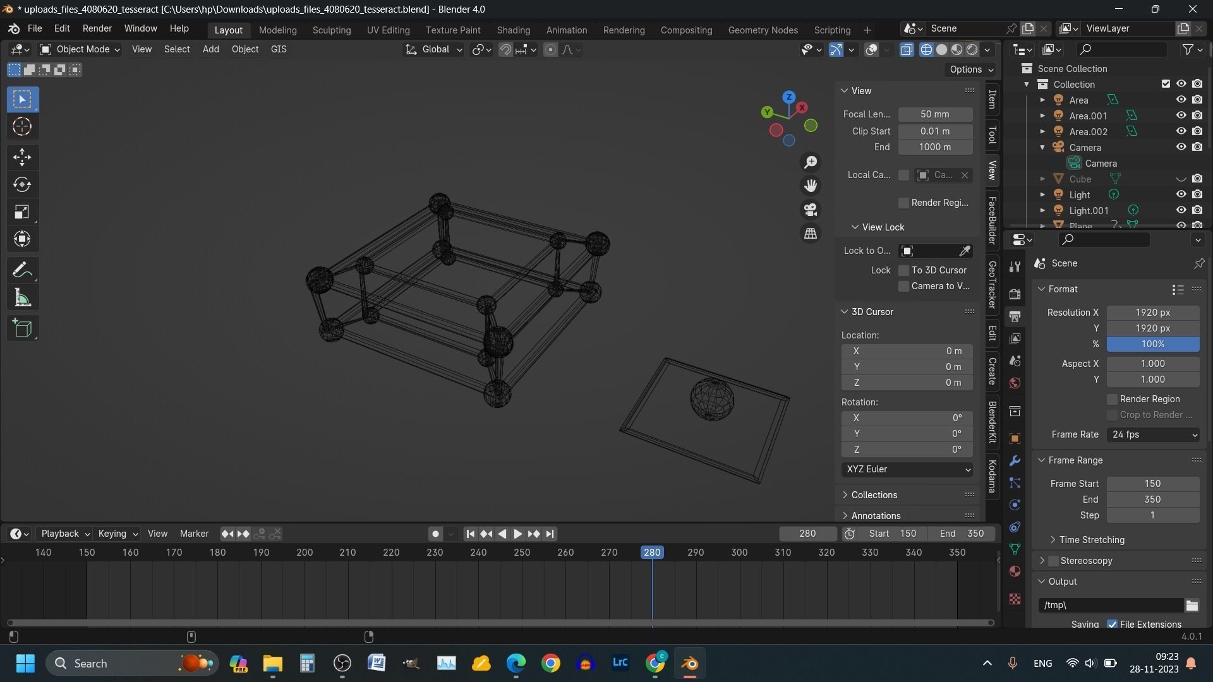Screen dimensions: 1213x682
Task: Click Resolution percentage 100% slider
Action: (1153, 344)
